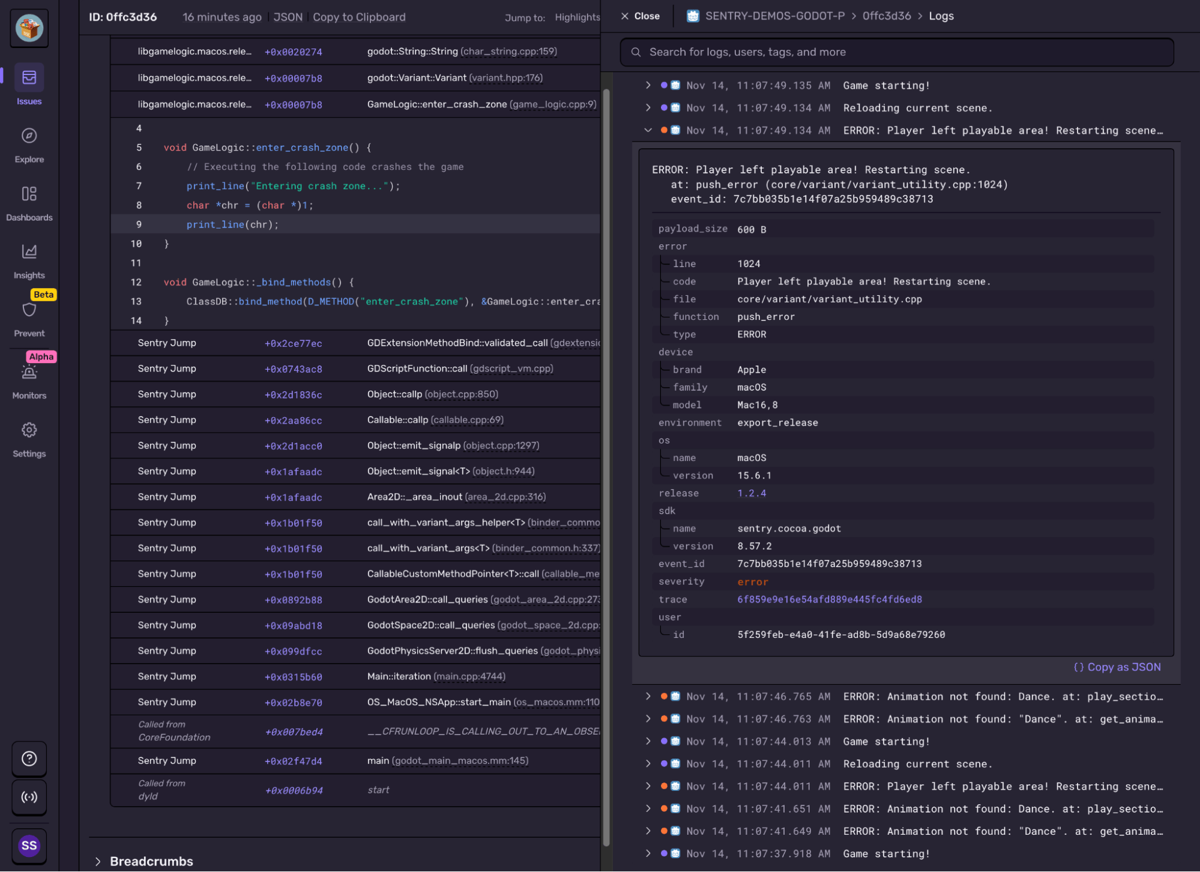Click Copy to Clipboard for the event
Screen dimensions: 1200x872
[359, 17]
